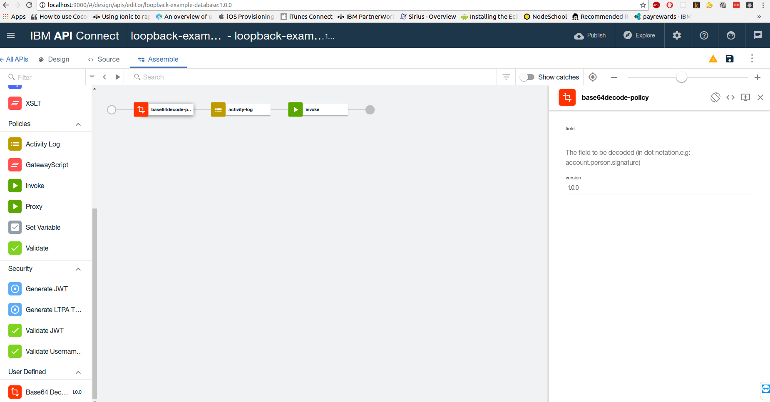Open the TeamViewer side tab icon
770x402 pixels.
pos(765,389)
